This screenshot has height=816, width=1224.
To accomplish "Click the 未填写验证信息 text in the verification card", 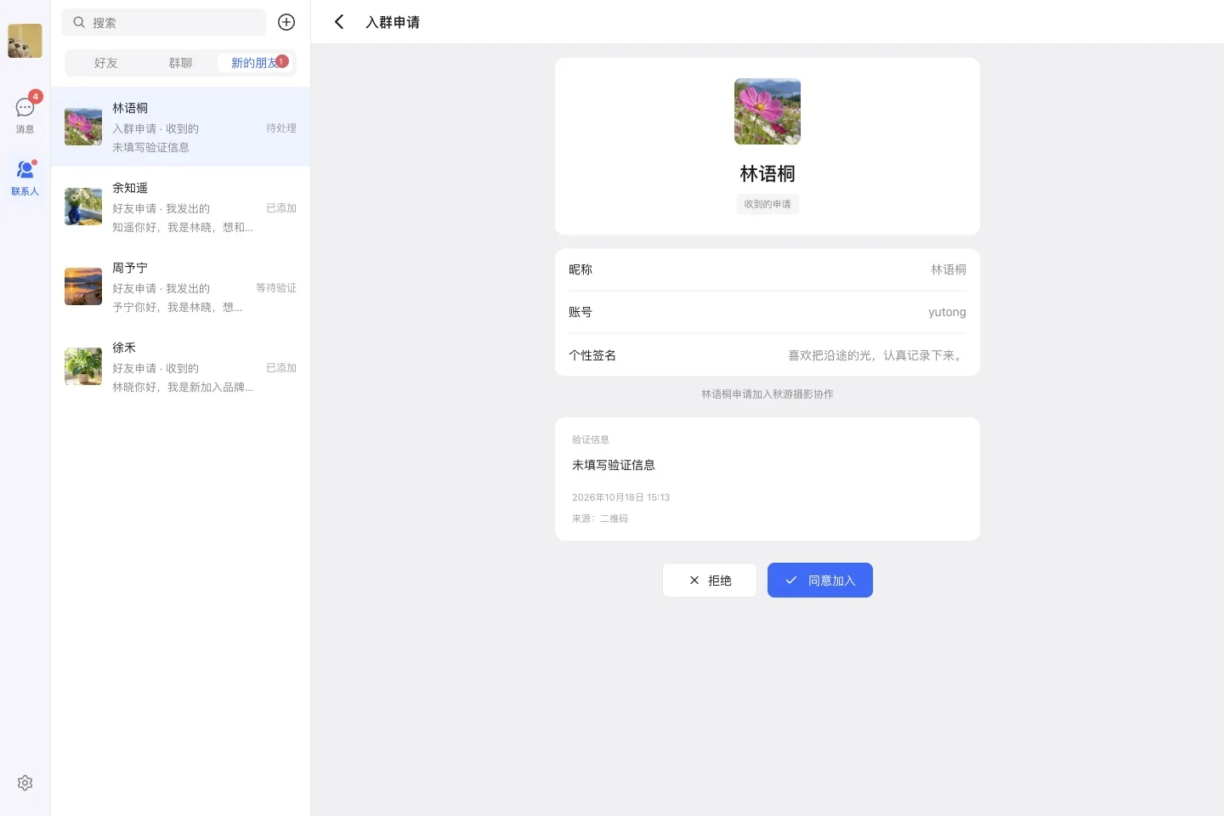I will point(614,465).
